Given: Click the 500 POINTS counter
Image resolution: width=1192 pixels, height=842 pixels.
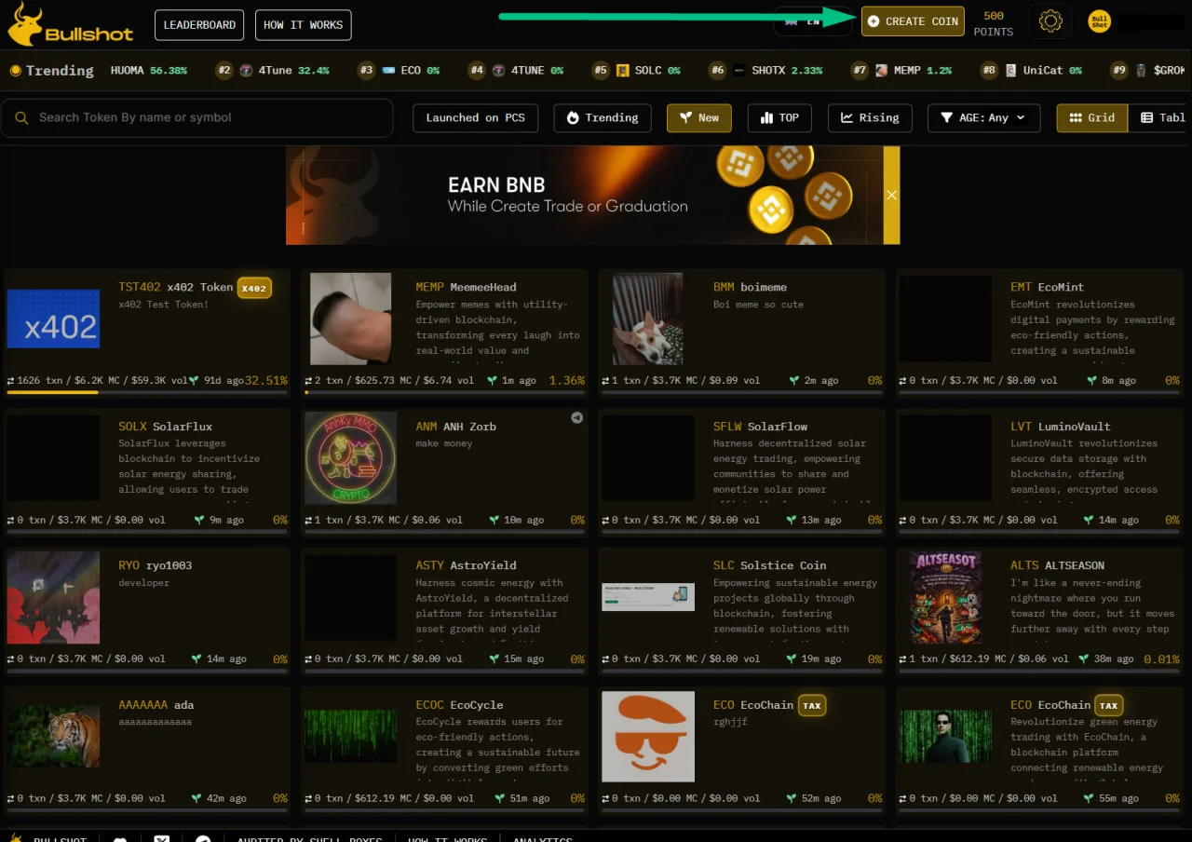Looking at the screenshot, I should point(994,23).
